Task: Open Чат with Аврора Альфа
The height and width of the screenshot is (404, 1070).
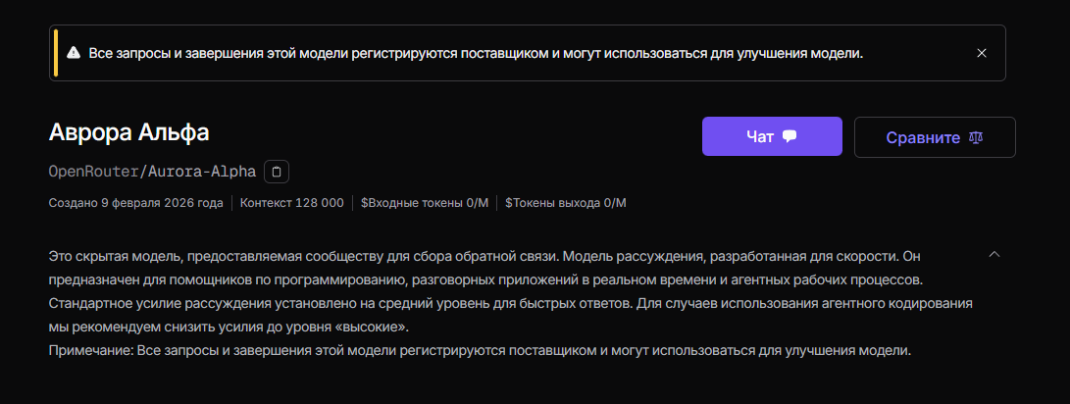Action: (772, 136)
